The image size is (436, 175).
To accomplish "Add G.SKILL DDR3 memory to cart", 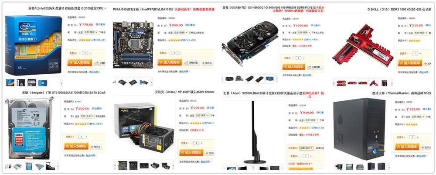I will pyautogui.click(x=410, y=63).
